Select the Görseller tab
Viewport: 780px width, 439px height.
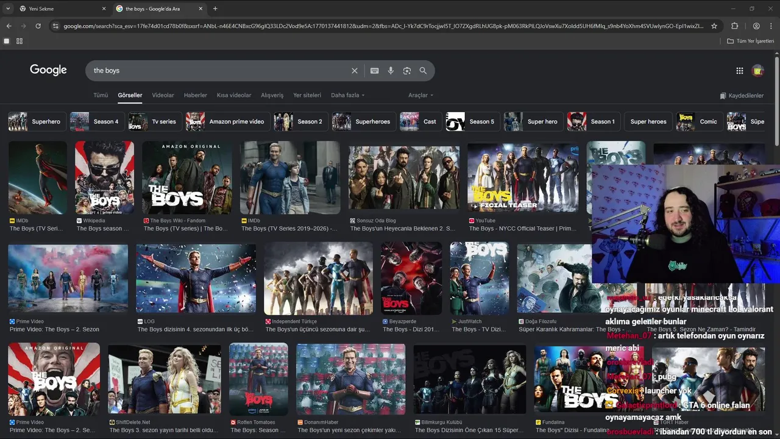tap(130, 95)
